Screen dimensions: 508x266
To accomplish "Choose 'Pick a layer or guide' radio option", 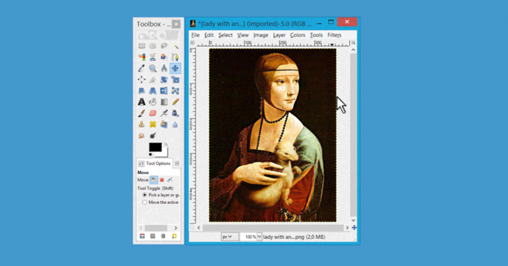I will pyautogui.click(x=144, y=195).
